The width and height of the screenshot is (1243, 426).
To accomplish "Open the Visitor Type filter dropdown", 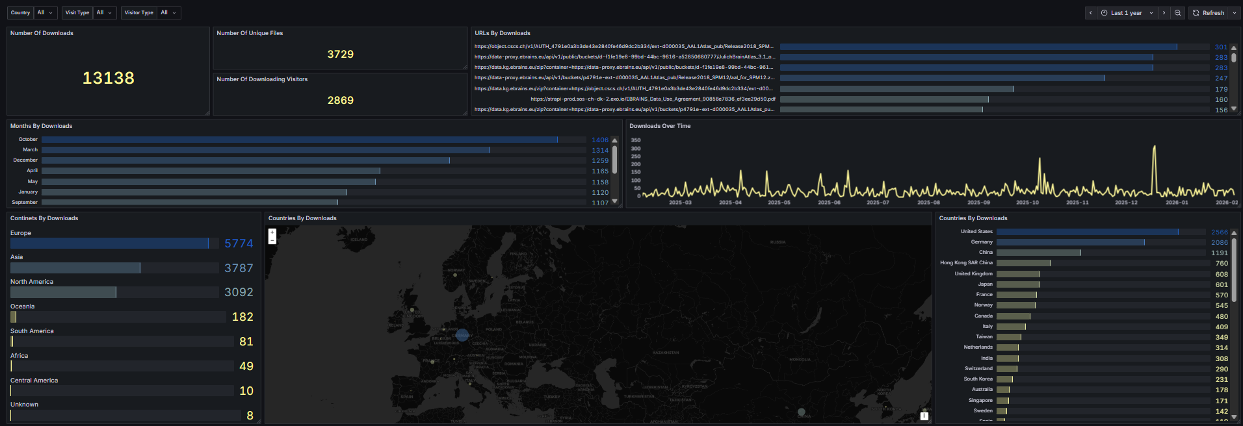I will point(169,12).
